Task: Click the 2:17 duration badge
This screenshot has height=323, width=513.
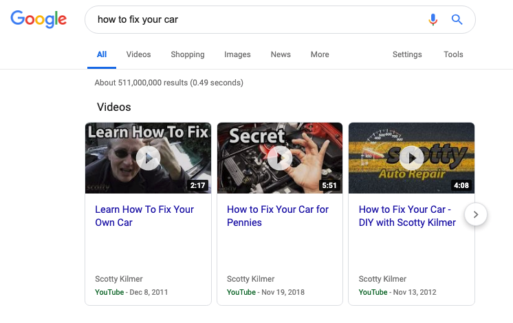Action: pos(198,185)
